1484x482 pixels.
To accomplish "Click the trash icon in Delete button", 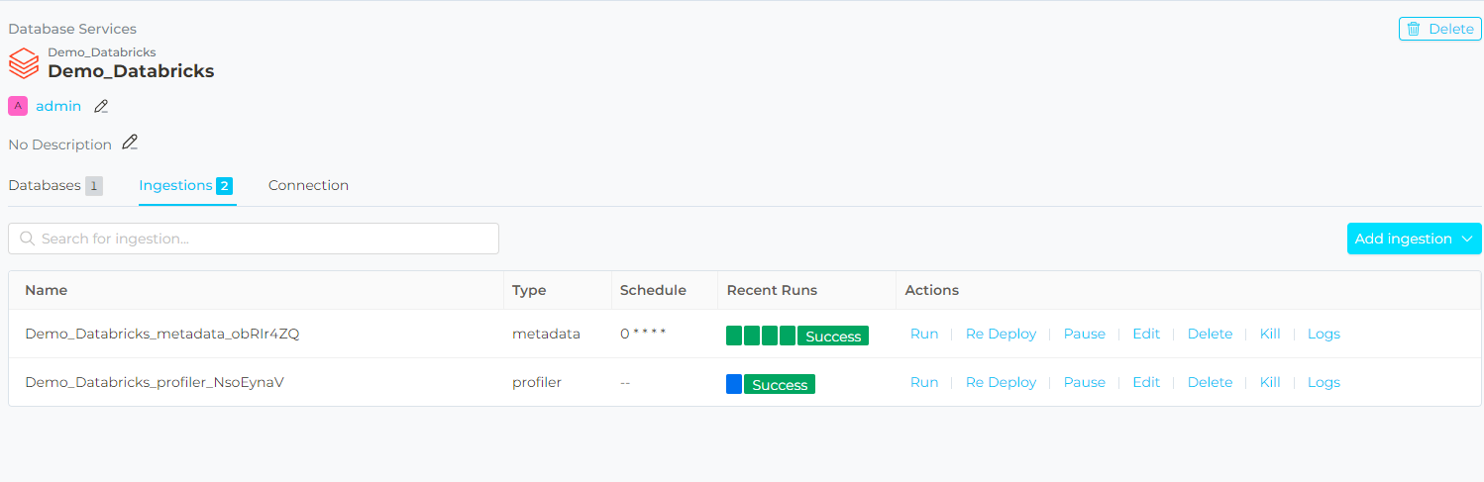I will coord(1414,29).
